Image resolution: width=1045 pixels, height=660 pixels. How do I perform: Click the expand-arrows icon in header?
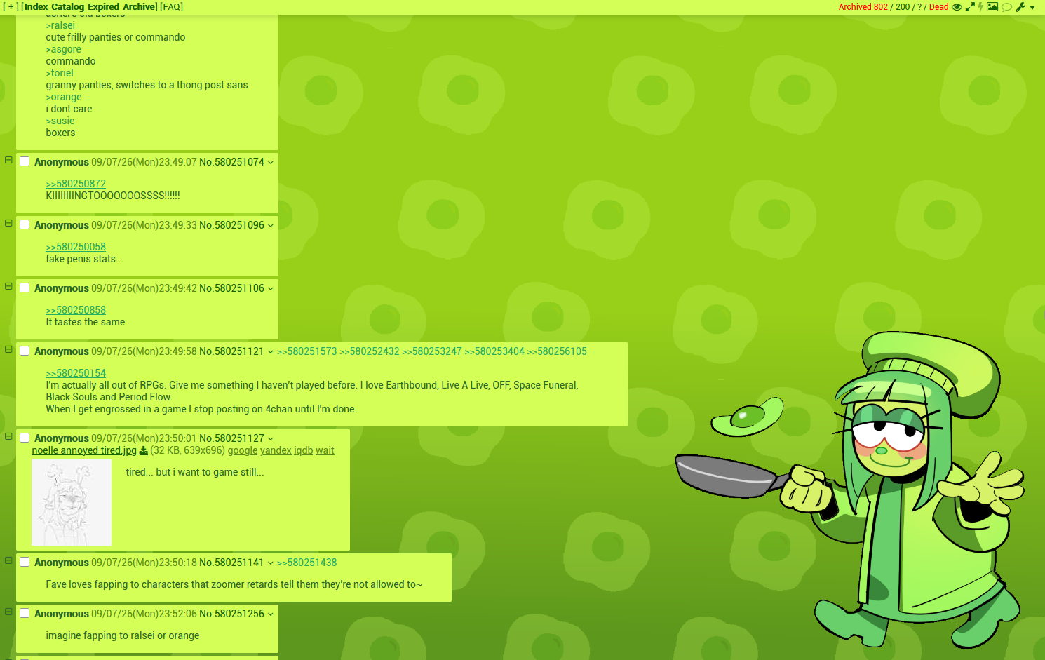point(970,7)
